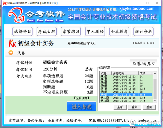This screenshot has width=163, height=128.
Task: Click the 查看 button
Action: (x=120, y=107)
